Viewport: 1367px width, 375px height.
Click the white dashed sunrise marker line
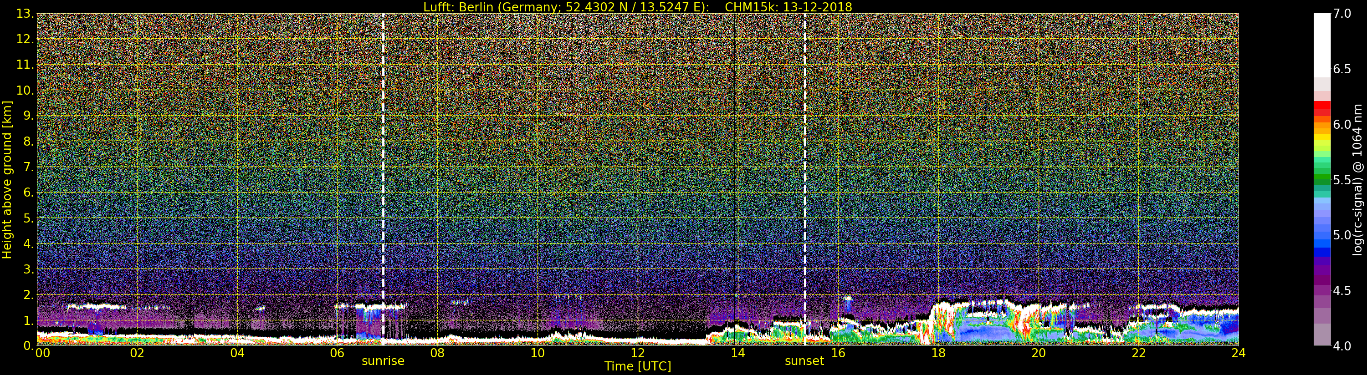(383, 179)
